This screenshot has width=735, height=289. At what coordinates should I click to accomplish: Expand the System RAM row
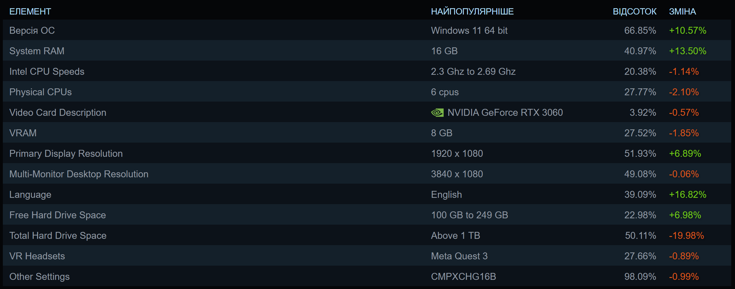coord(37,51)
